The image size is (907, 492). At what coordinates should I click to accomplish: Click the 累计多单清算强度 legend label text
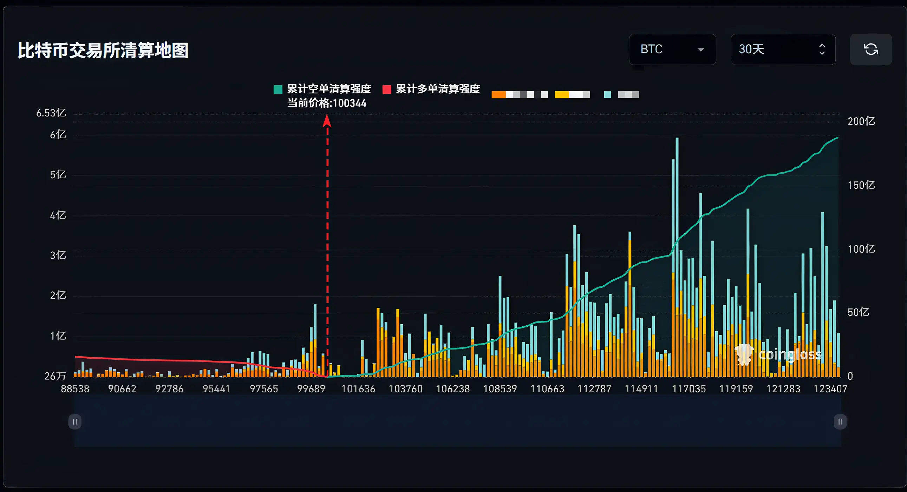tap(438, 89)
